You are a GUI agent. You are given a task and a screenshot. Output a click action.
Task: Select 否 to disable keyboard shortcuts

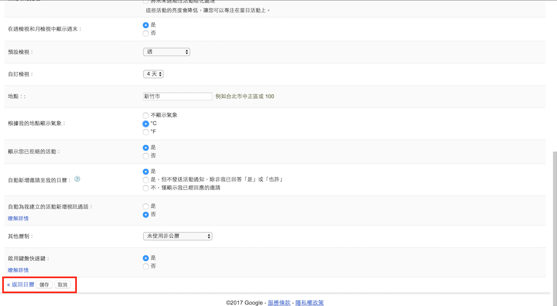(x=146, y=266)
